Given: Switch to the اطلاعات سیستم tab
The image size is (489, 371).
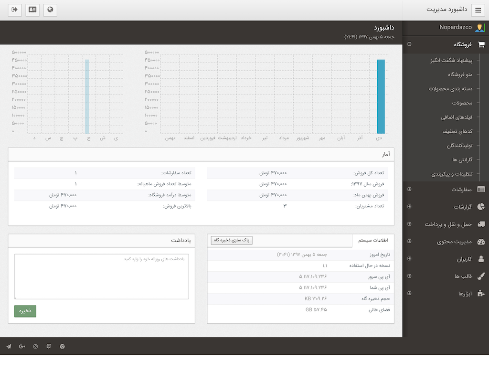Looking at the screenshot, I should point(373,240).
